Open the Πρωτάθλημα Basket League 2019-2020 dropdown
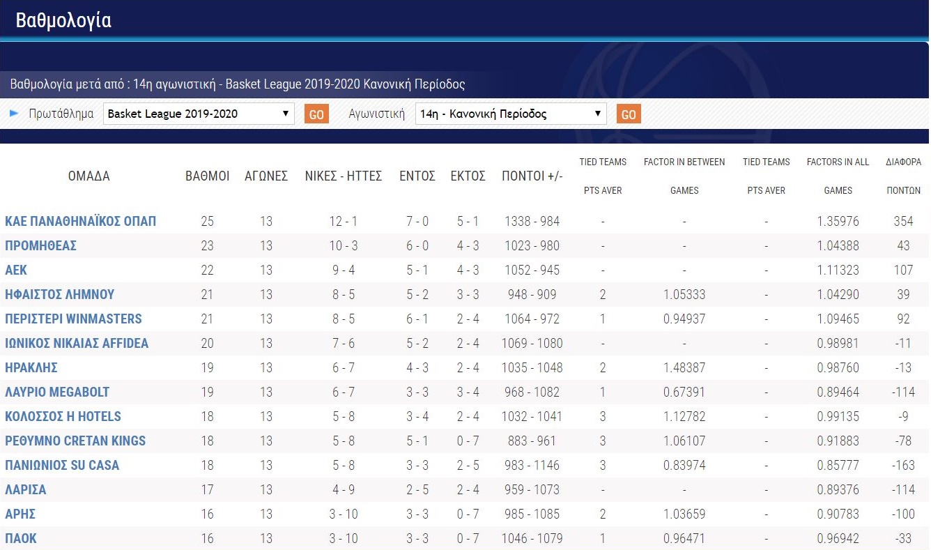Image resolution: width=931 pixels, height=550 pixels. (199, 114)
